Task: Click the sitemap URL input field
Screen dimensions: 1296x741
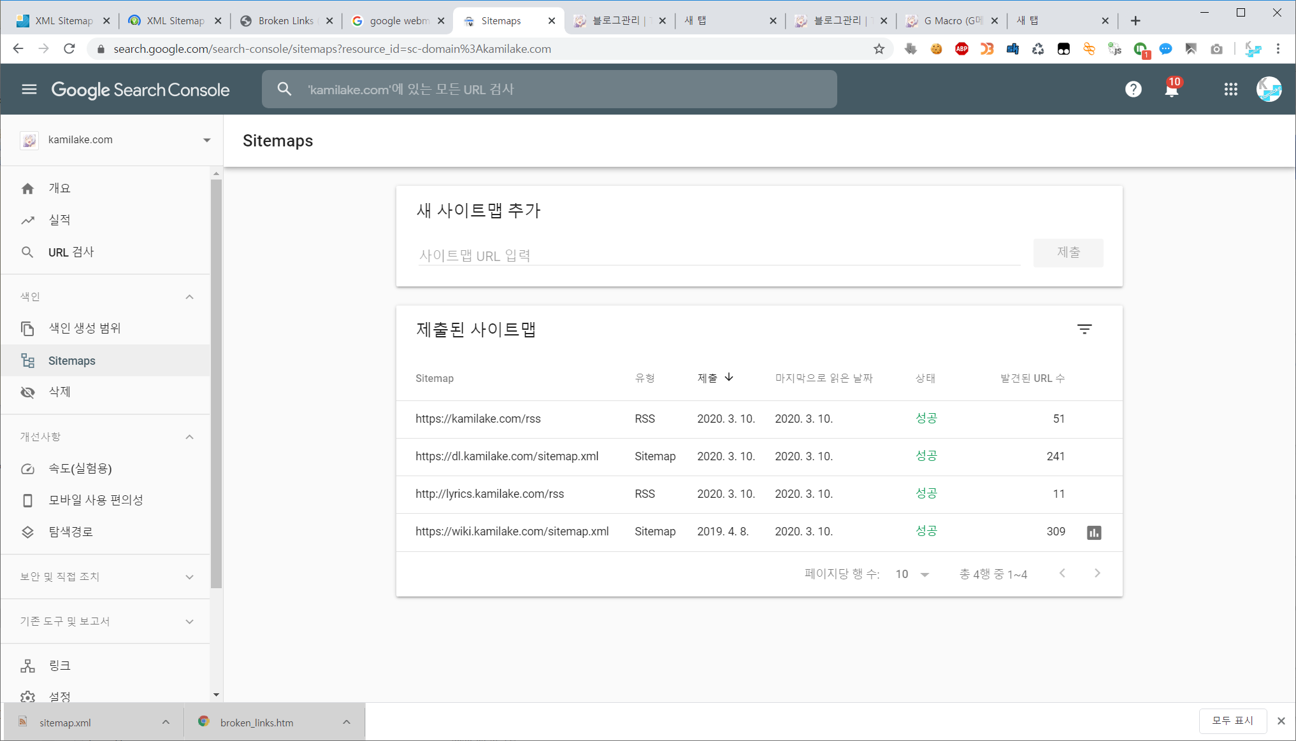Action: [719, 256]
